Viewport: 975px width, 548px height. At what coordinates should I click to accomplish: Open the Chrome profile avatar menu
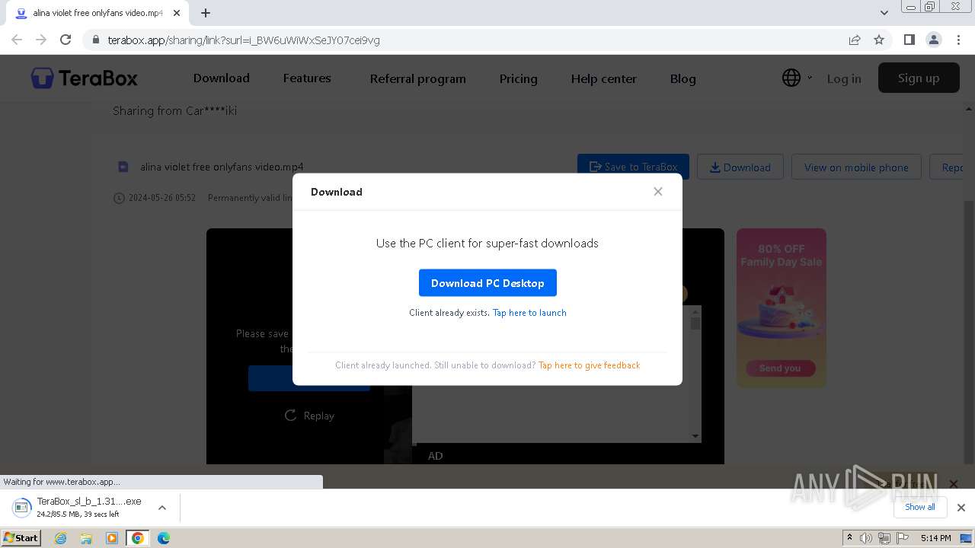pos(933,40)
